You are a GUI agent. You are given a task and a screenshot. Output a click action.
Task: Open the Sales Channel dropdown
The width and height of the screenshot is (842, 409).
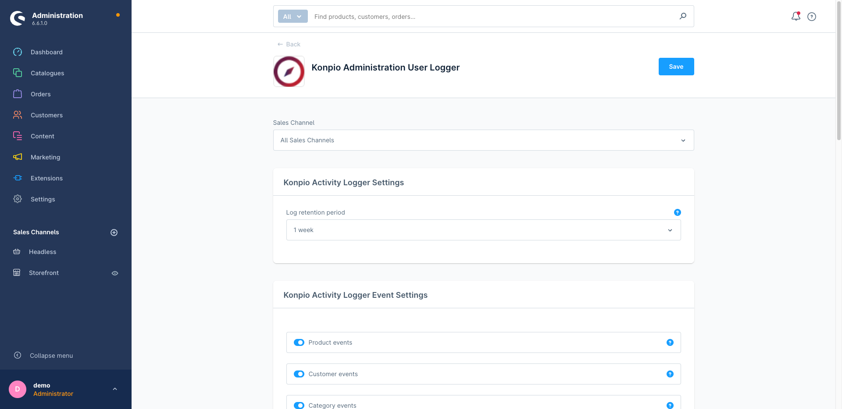click(x=483, y=140)
